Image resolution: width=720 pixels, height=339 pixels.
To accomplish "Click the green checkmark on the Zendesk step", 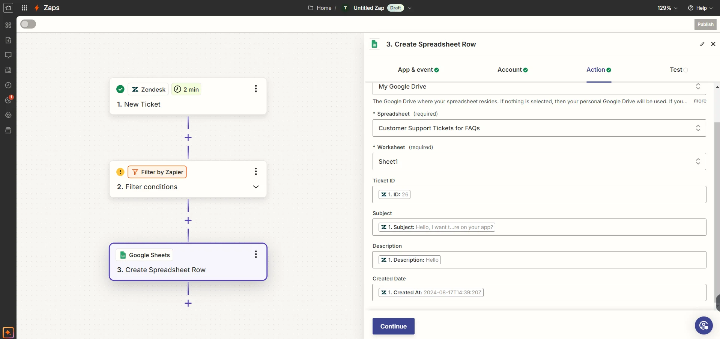I will point(120,89).
